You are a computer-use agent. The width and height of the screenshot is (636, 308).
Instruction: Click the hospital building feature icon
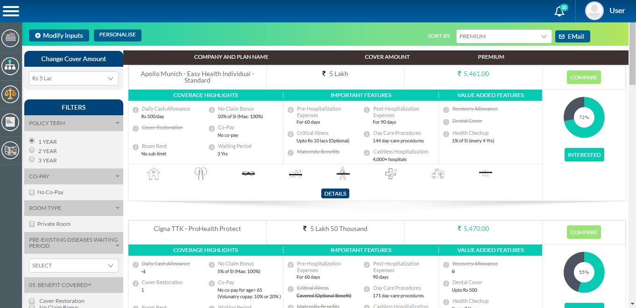[153, 174]
